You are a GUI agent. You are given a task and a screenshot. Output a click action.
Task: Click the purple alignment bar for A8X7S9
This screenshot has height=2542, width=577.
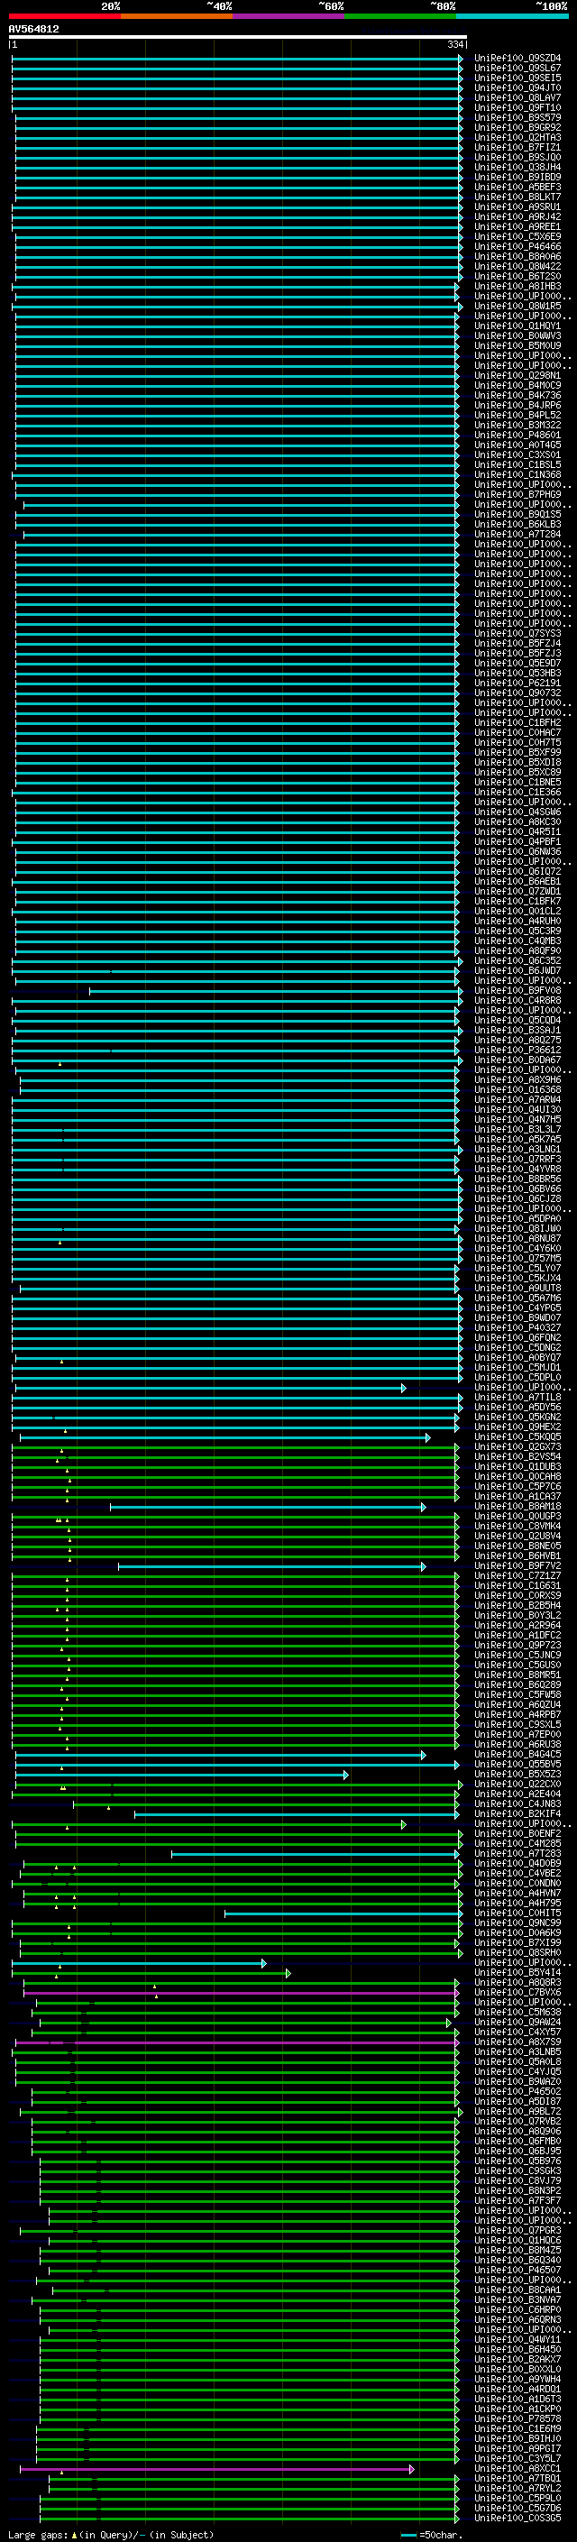click(237, 2042)
